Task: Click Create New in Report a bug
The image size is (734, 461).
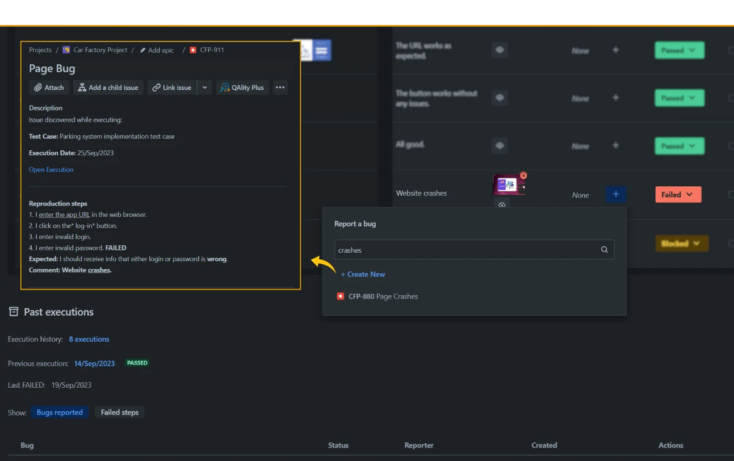Action: tap(363, 274)
